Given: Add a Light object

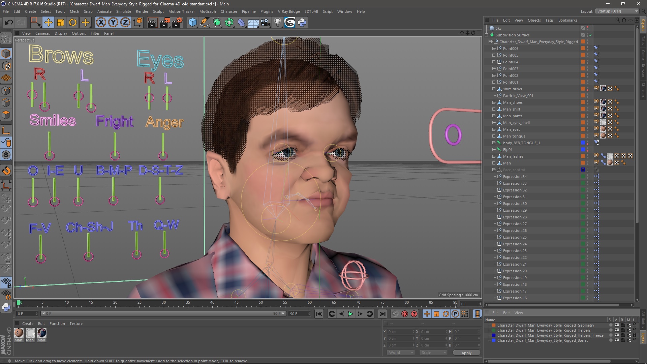Looking at the screenshot, I should 278,23.
